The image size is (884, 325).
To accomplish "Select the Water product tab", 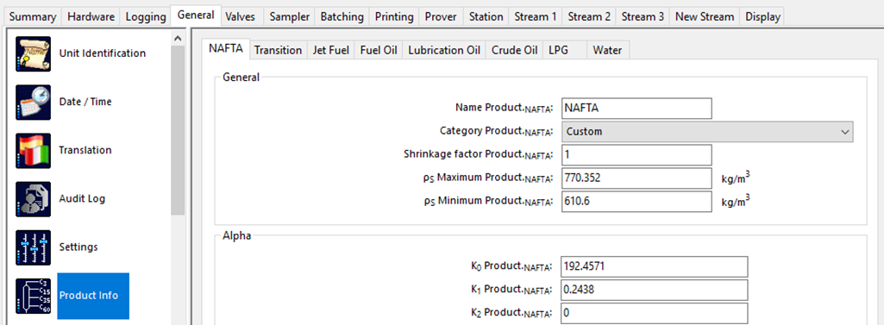I will click(x=607, y=50).
